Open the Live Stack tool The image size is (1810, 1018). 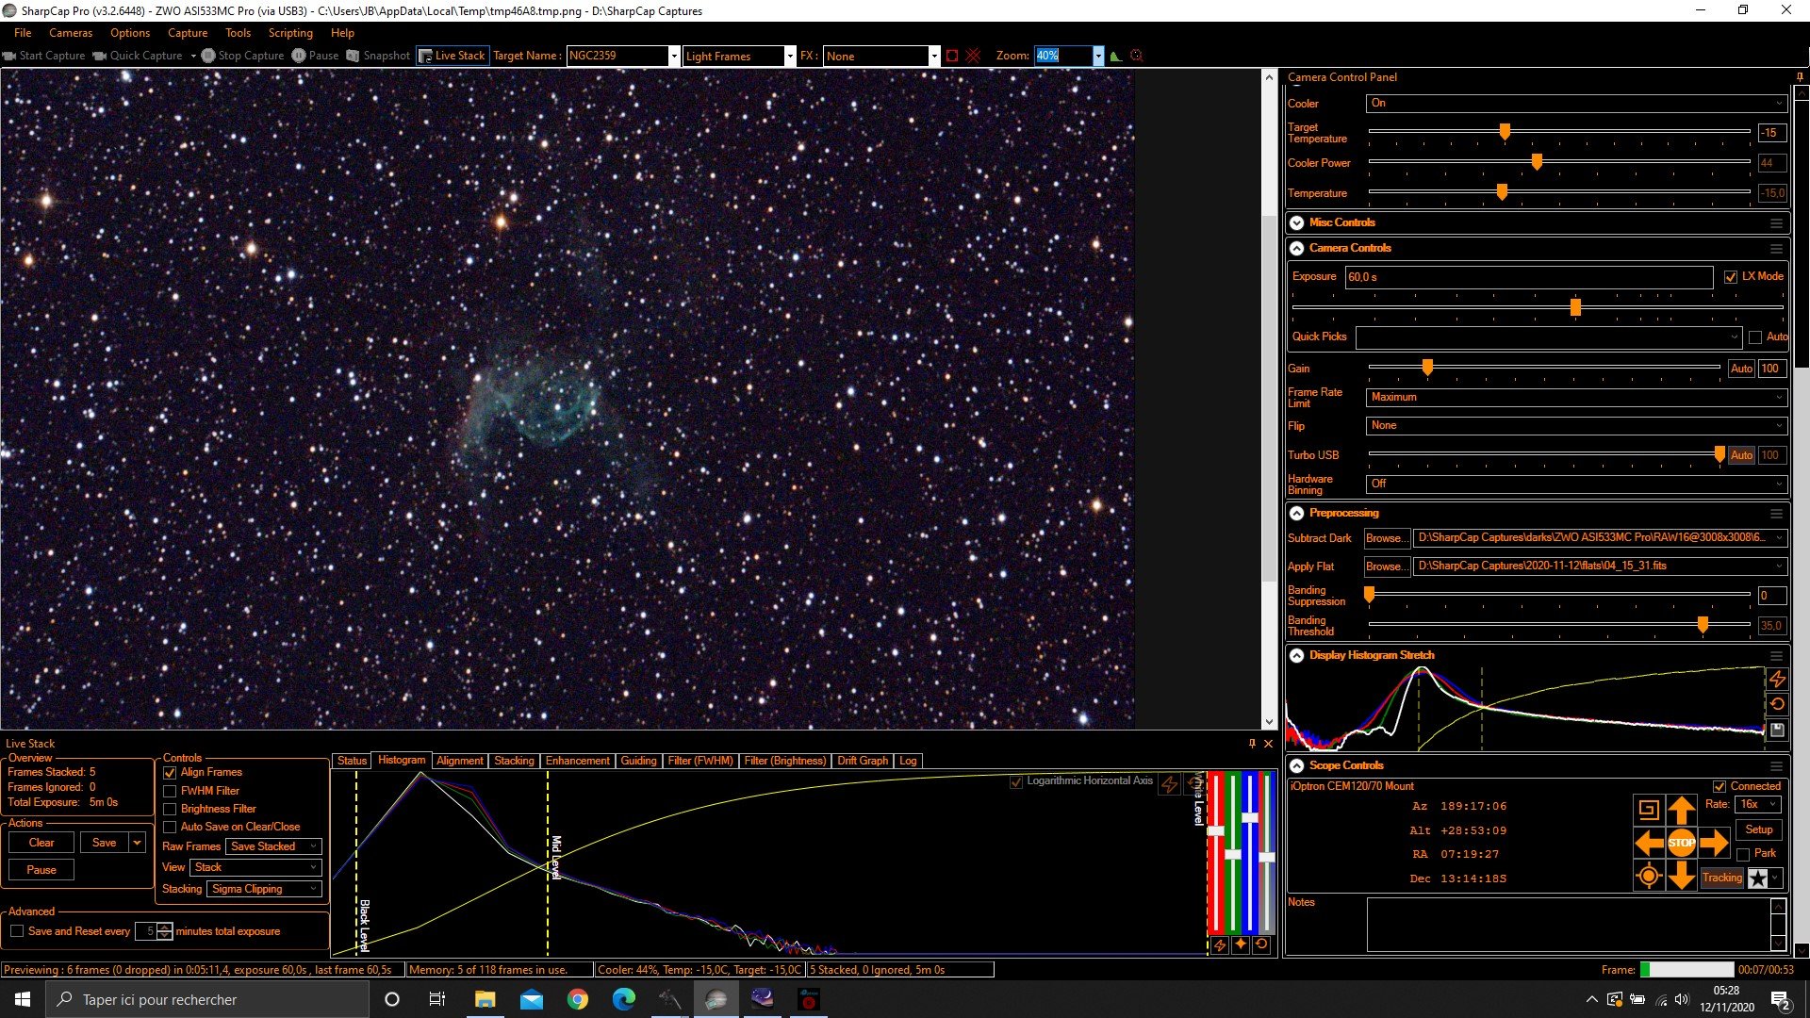[452, 56]
